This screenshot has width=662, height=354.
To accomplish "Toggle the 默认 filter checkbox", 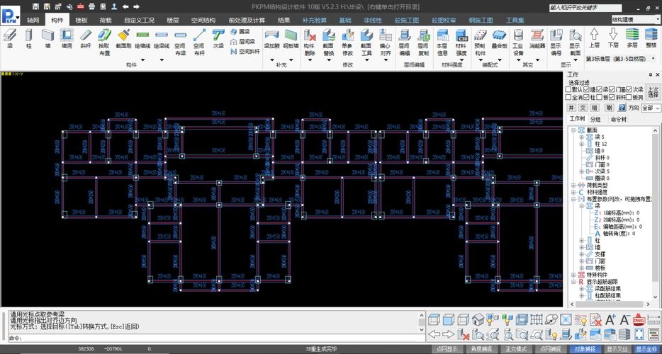I will pos(568,89).
